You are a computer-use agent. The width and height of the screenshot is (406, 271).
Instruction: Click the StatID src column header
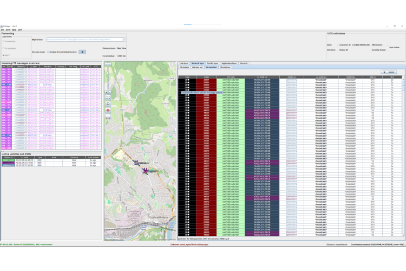tap(292, 77)
